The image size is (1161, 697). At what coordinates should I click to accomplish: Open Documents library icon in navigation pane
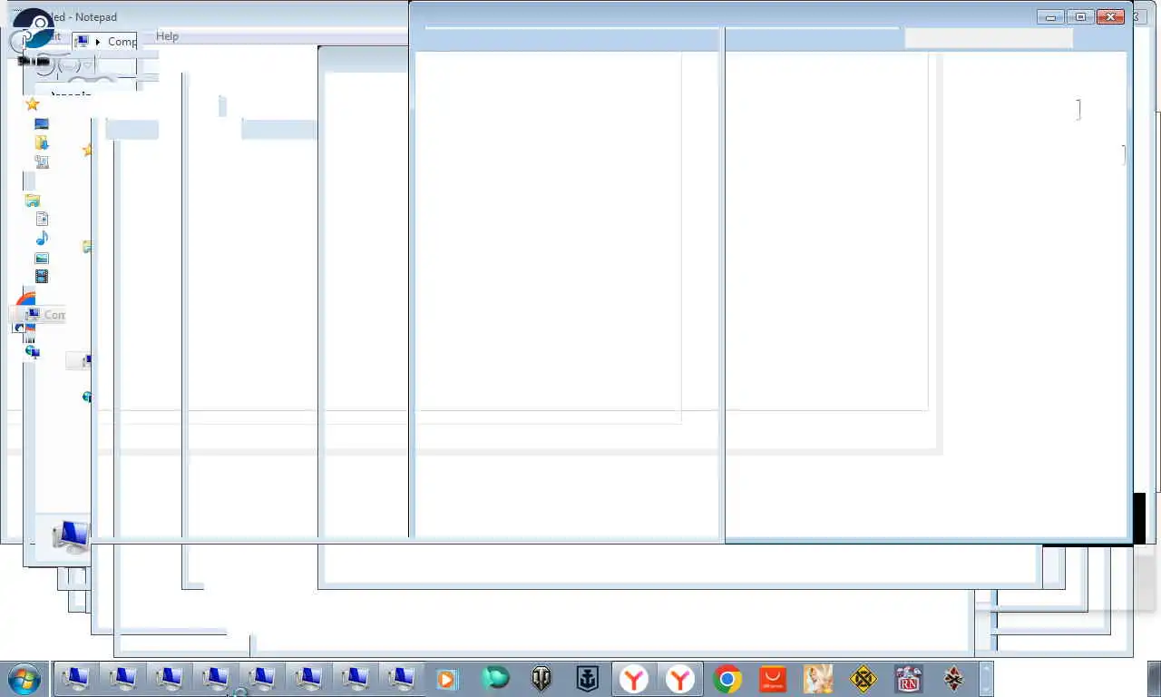[x=42, y=219]
